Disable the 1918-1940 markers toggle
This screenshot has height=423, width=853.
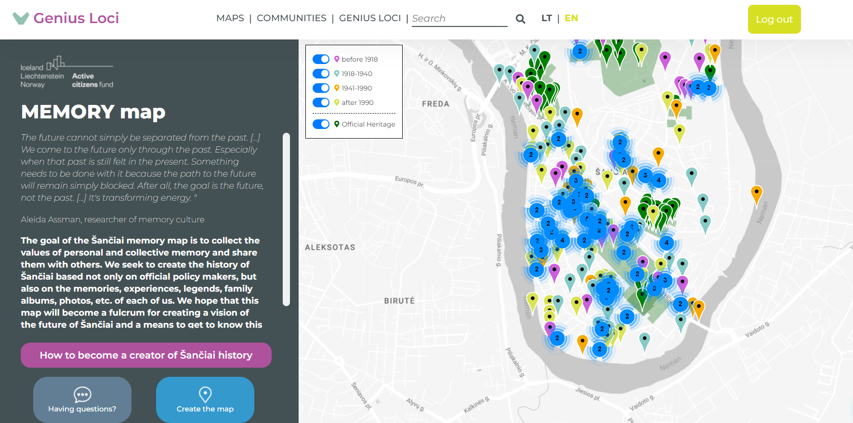[x=321, y=74]
